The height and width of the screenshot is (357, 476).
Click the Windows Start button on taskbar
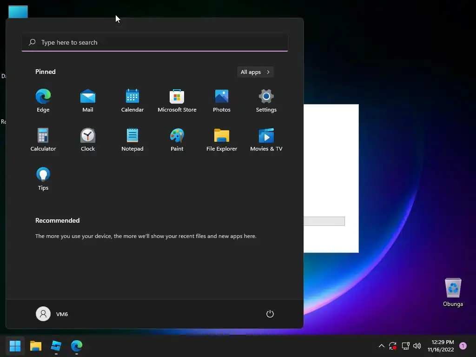point(15,346)
